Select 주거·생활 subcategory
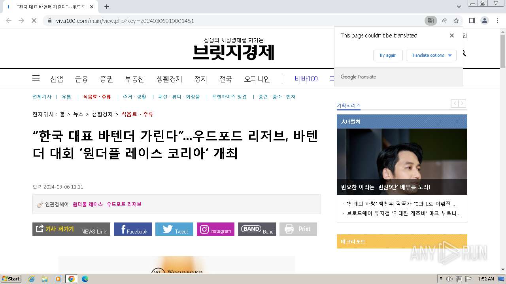 point(134,97)
